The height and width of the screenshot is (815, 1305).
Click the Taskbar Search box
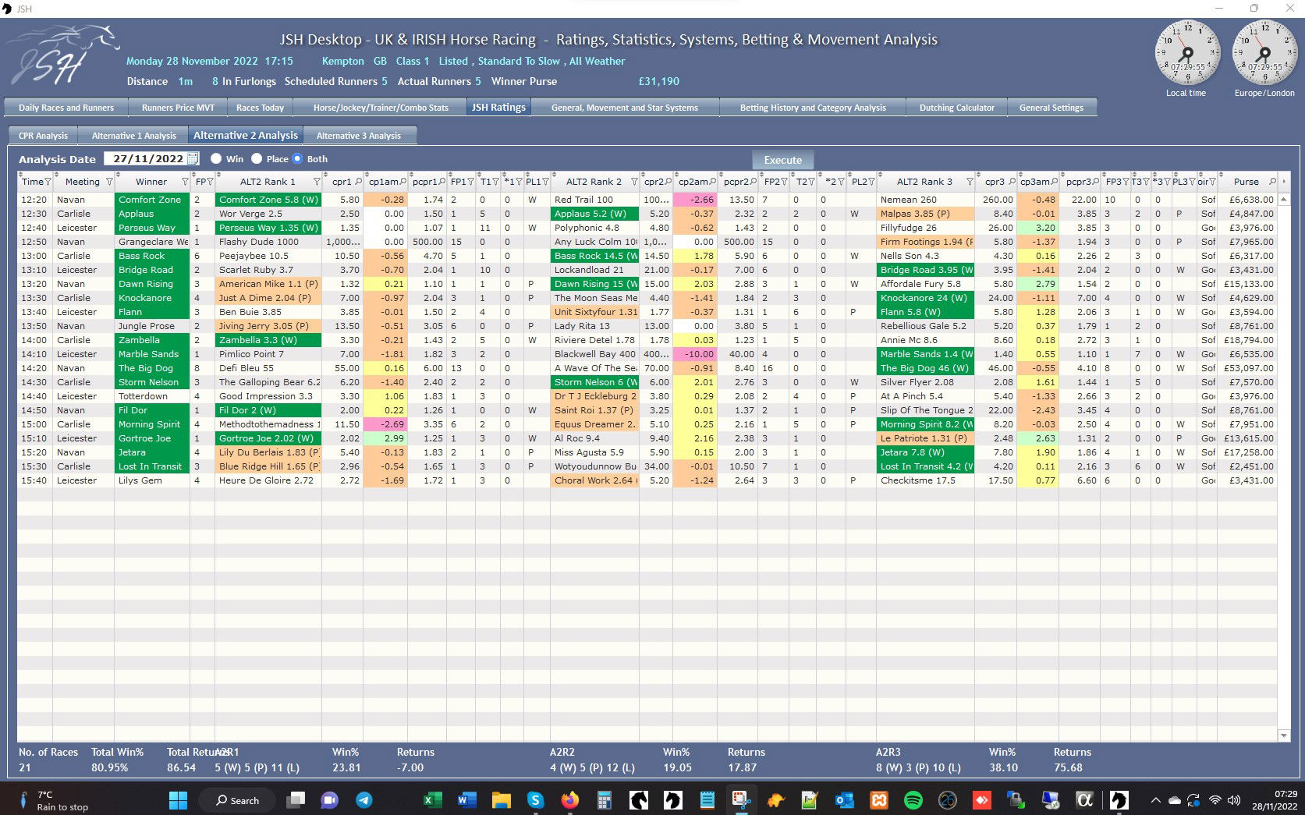coord(237,800)
